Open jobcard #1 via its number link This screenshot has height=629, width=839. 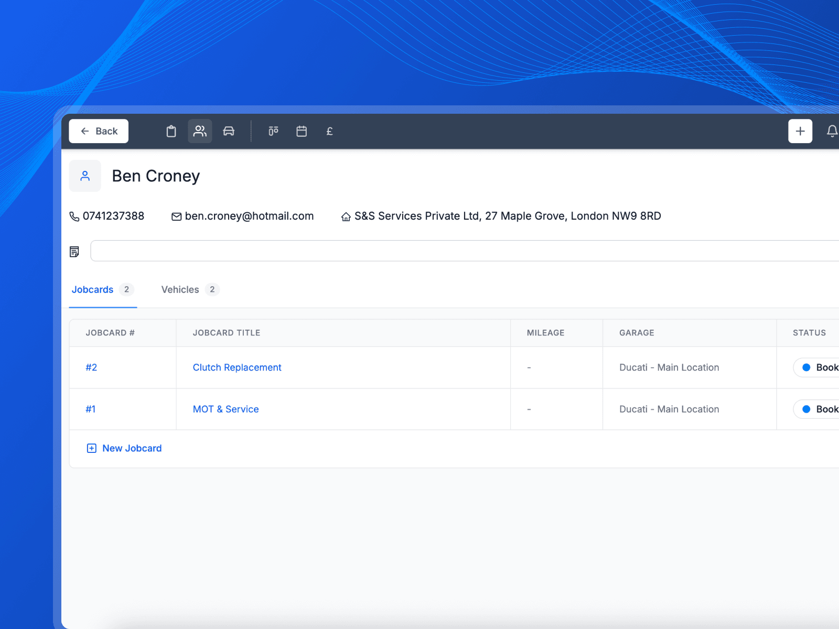[x=91, y=409]
